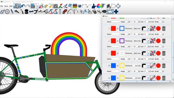Click the drafting compass icon
Screen dimensions: 174x98
(65, 6)
